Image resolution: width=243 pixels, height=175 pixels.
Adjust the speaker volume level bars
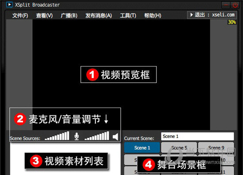click(97, 136)
